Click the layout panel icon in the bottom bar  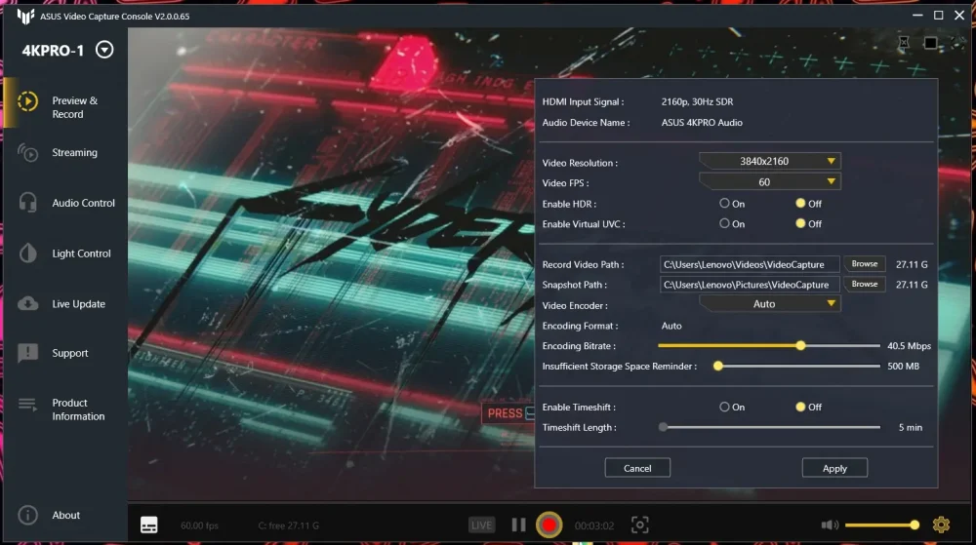(x=148, y=526)
